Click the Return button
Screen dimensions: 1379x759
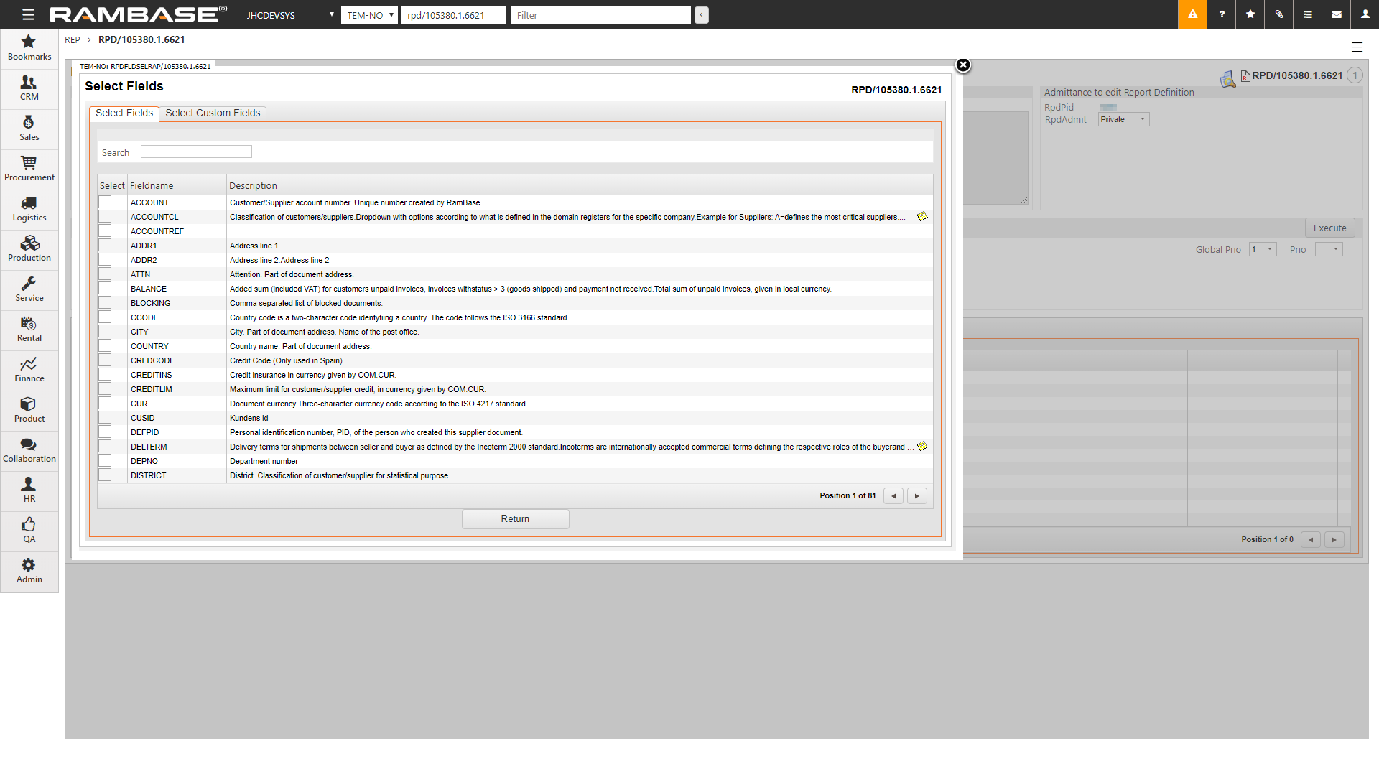tap(515, 519)
